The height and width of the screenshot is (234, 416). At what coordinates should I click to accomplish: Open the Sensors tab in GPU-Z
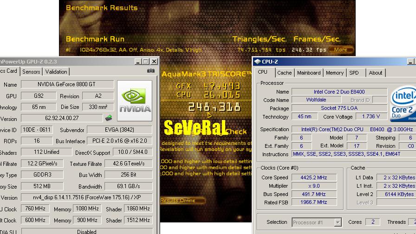31,72
